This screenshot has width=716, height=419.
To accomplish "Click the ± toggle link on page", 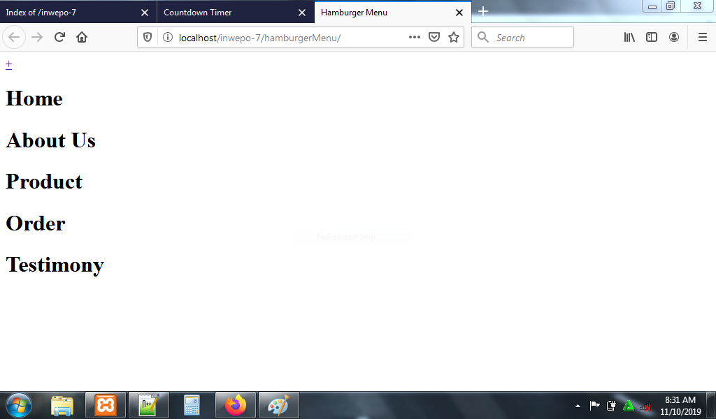I will (x=8, y=65).
